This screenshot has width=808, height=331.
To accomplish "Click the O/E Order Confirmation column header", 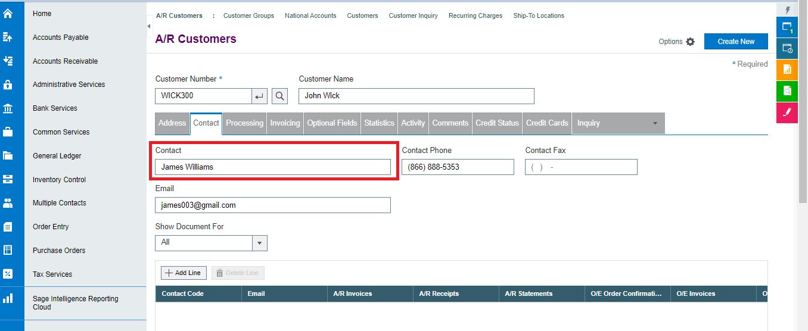I will (x=627, y=293).
